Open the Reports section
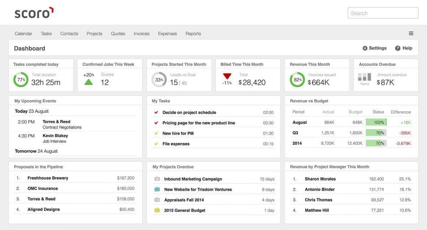This screenshot has height=230, width=427. tap(193, 33)
